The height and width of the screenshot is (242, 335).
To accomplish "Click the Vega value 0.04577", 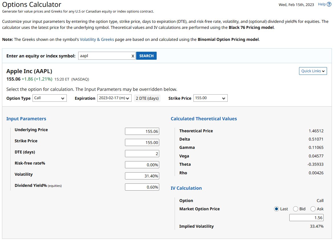I will tap(316, 156).
